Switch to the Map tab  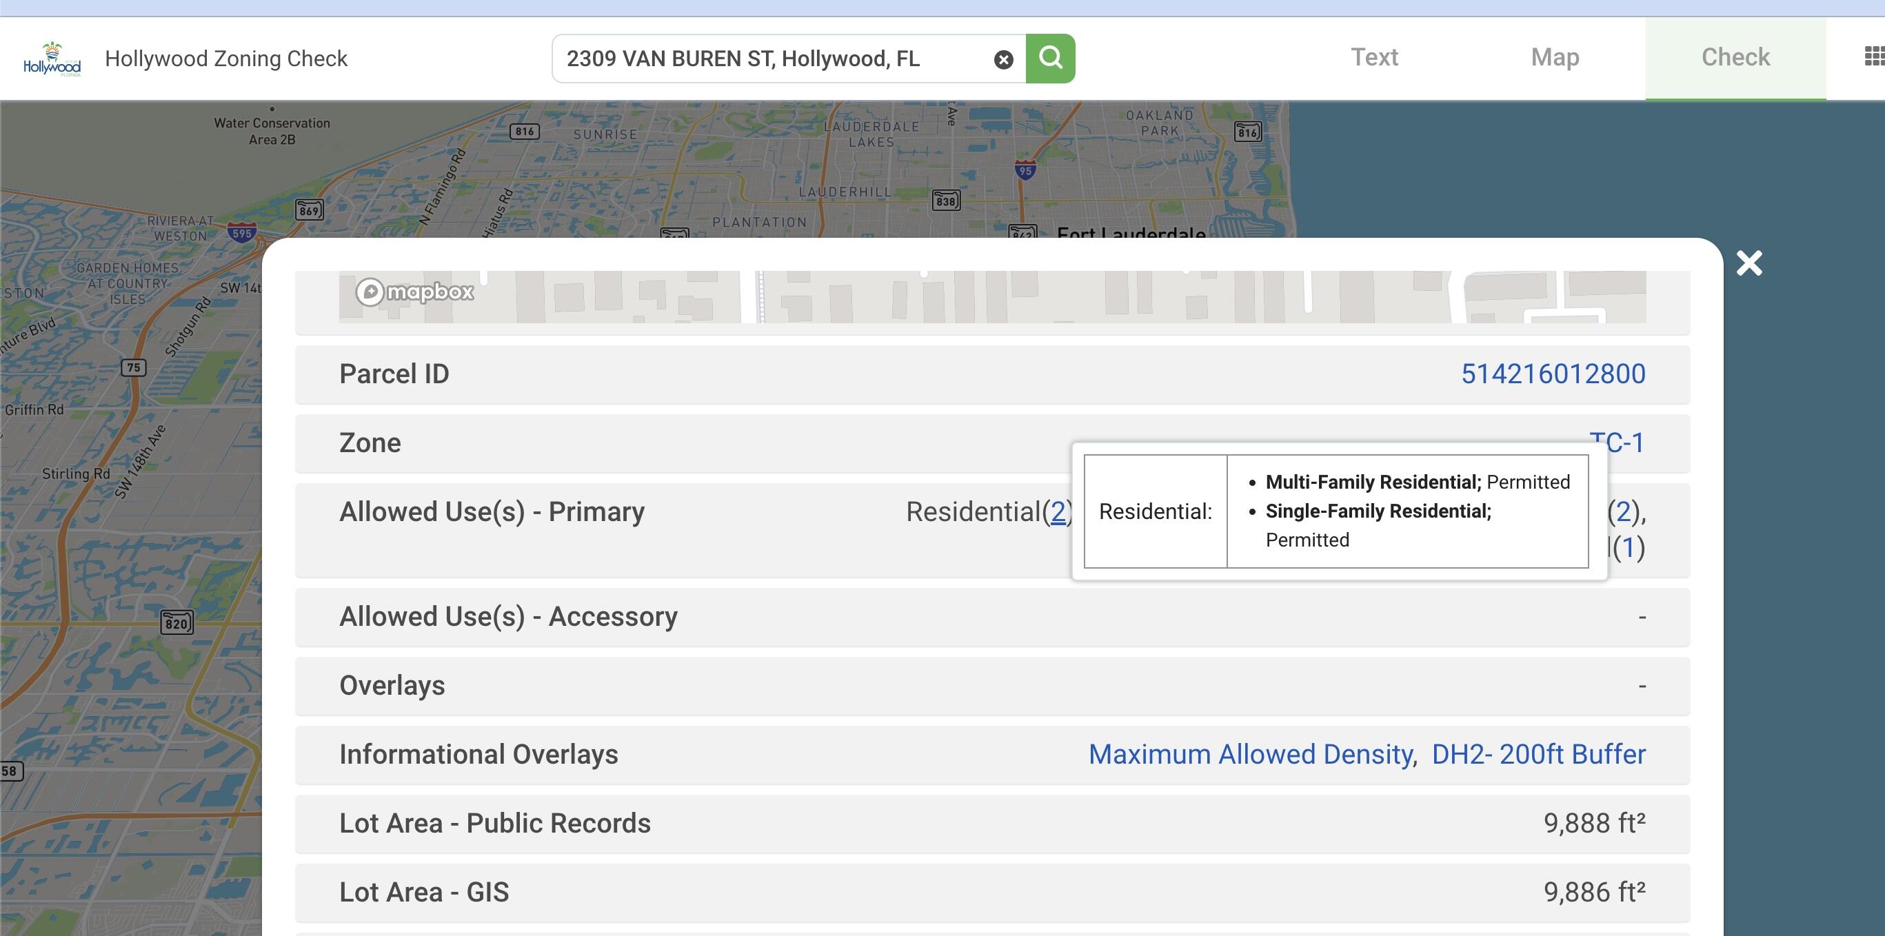click(x=1554, y=57)
